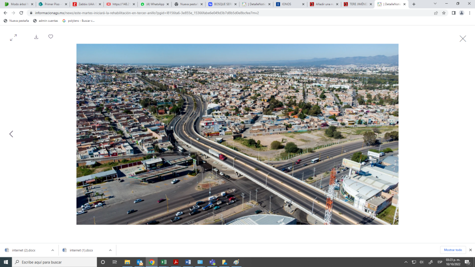Screen dimensions: 475x267
Task: Click the Mostrar todo downloads button
Action: [453, 250]
